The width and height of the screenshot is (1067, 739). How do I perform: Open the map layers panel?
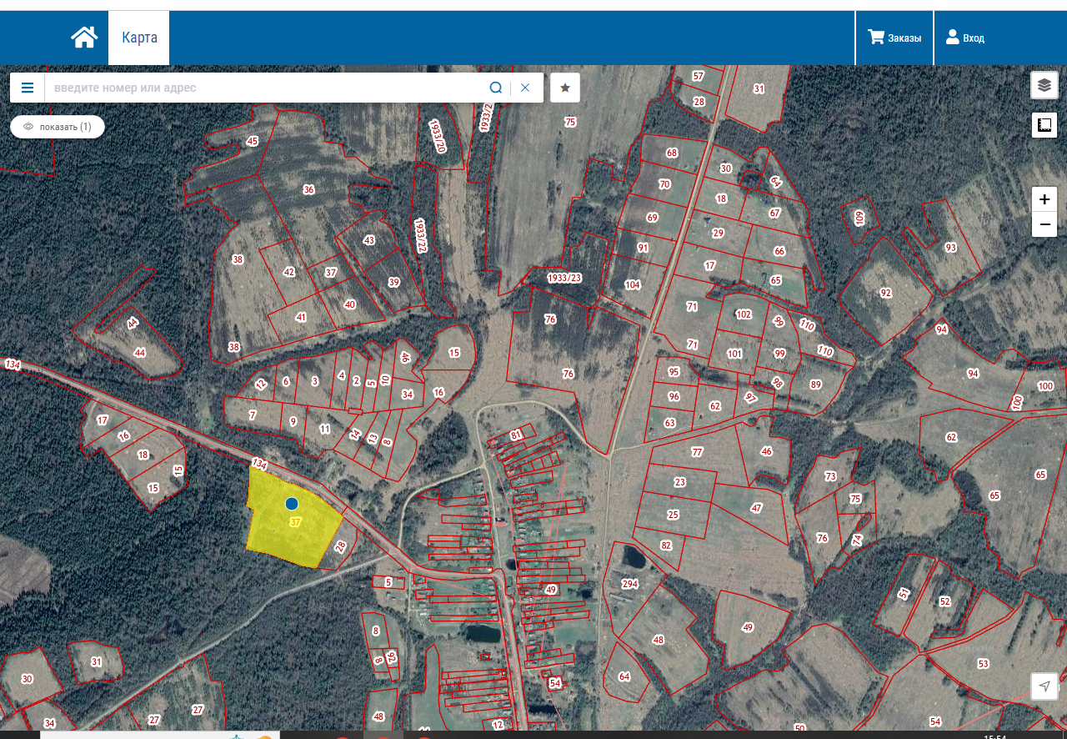click(x=1044, y=84)
